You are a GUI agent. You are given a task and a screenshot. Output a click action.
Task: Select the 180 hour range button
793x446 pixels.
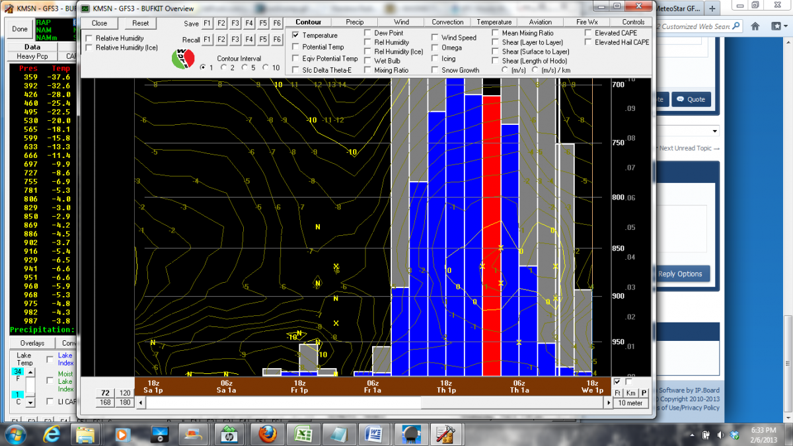pyautogui.click(x=125, y=402)
